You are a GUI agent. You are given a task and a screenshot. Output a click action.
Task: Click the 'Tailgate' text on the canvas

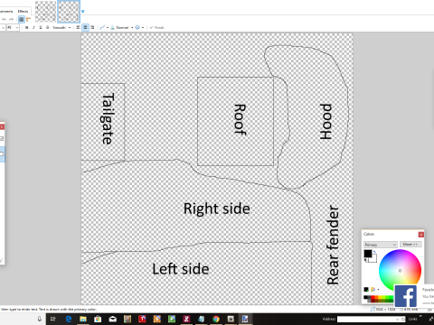[108, 118]
